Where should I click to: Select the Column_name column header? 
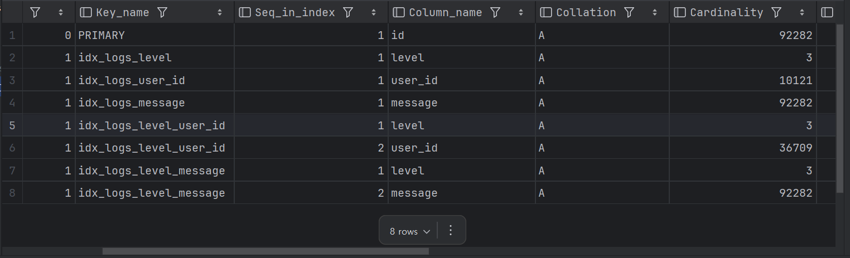(x=445, y=12)
